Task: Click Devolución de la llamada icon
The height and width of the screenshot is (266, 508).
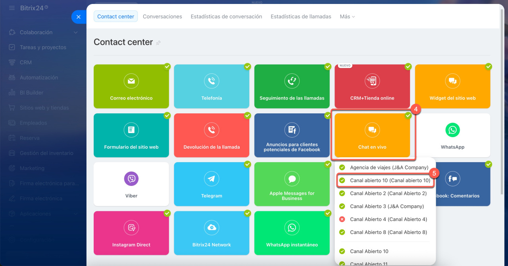Action: tap(212, 130)
